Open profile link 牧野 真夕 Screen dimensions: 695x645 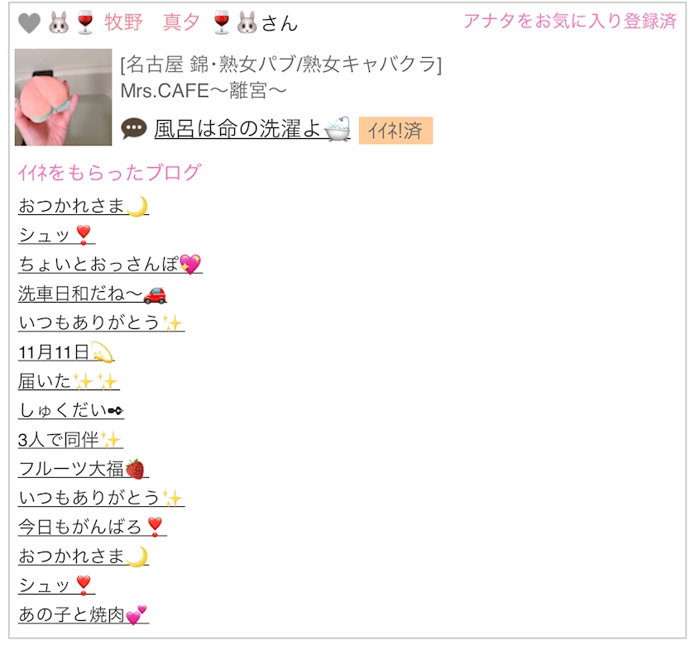pyautogui.click(x=152, y=22)
